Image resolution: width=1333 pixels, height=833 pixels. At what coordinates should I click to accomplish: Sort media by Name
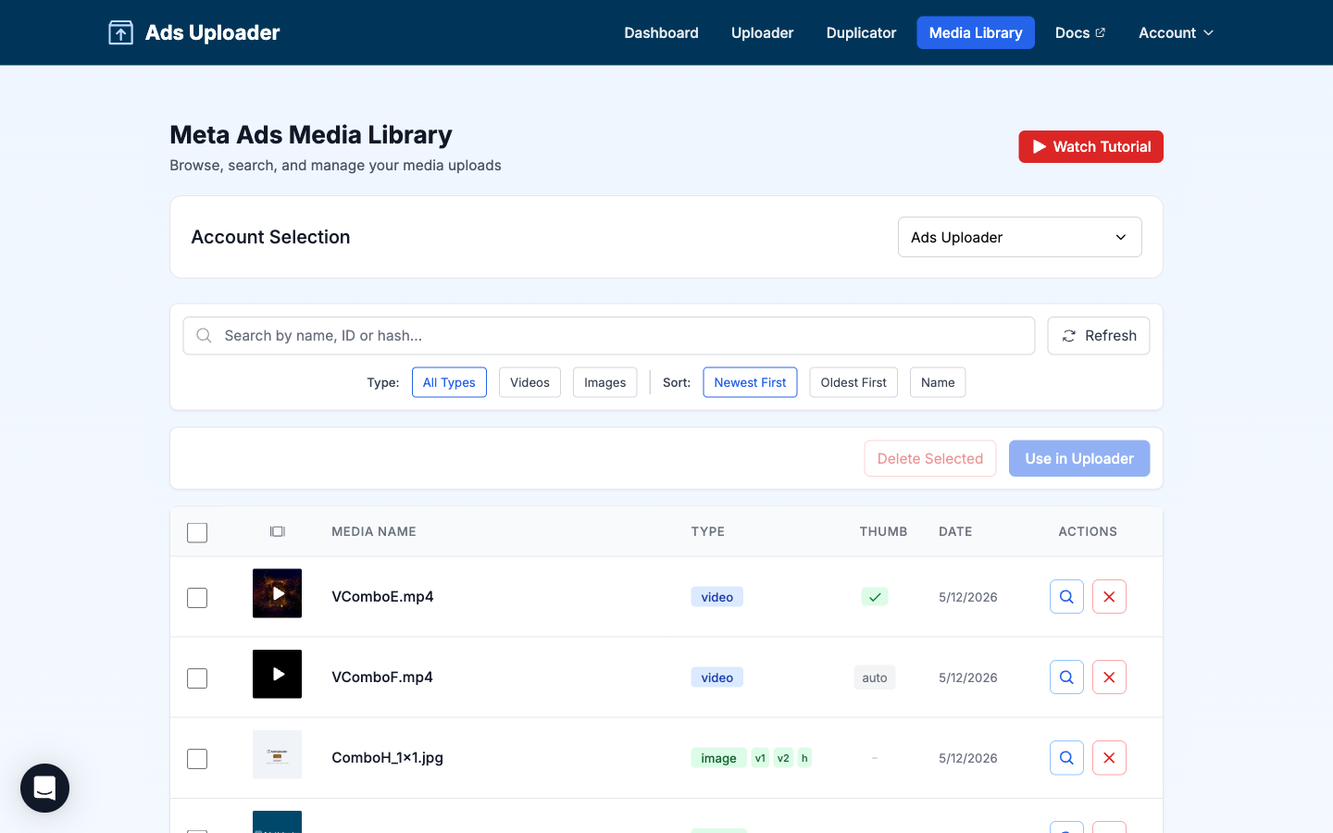coord(938,382)
